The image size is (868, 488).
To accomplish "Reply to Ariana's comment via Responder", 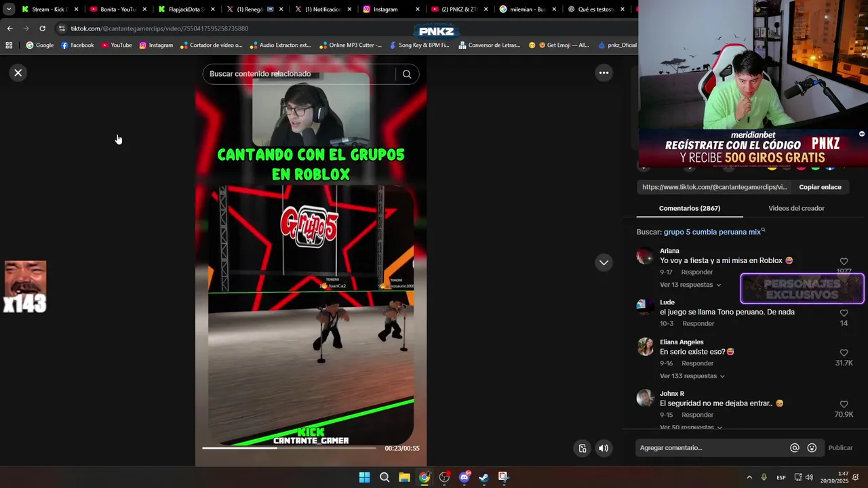I will (697, 272).
